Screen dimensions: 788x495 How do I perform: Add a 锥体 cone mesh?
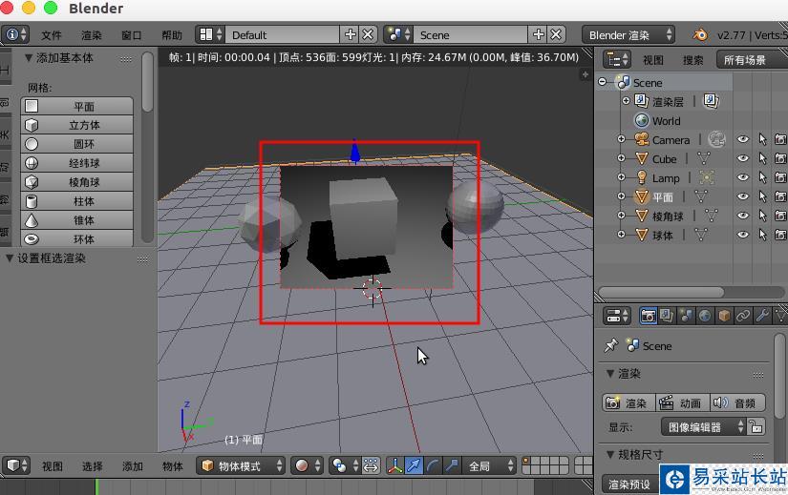tap(77, 220)
